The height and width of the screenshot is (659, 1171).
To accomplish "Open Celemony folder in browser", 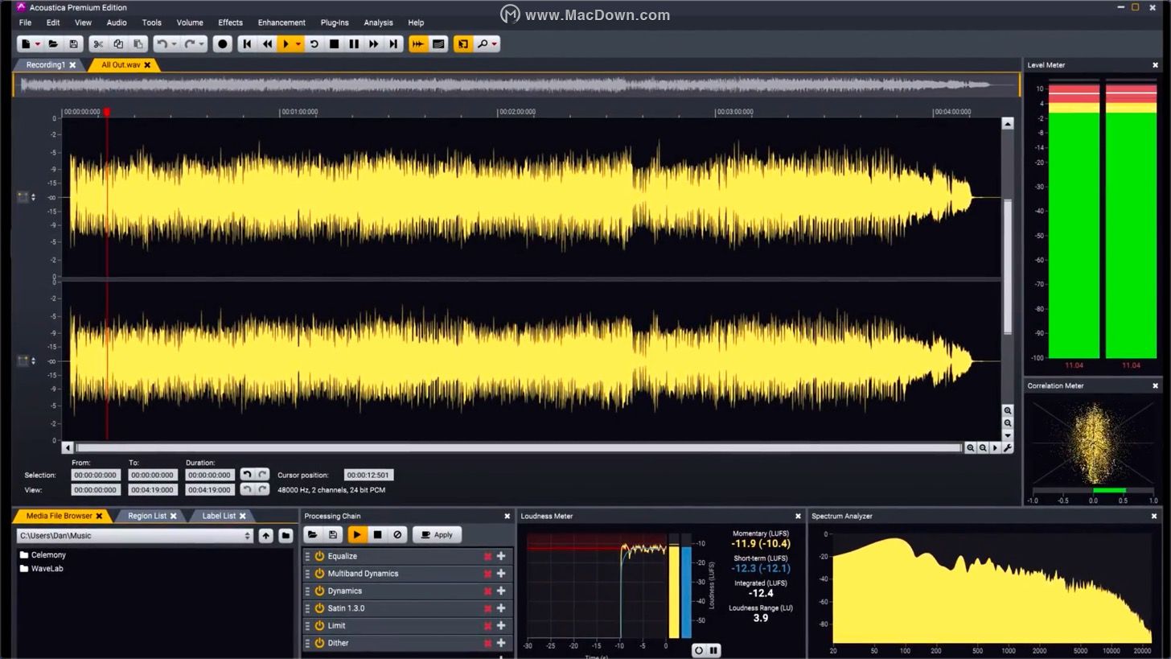I will point(43,555).
